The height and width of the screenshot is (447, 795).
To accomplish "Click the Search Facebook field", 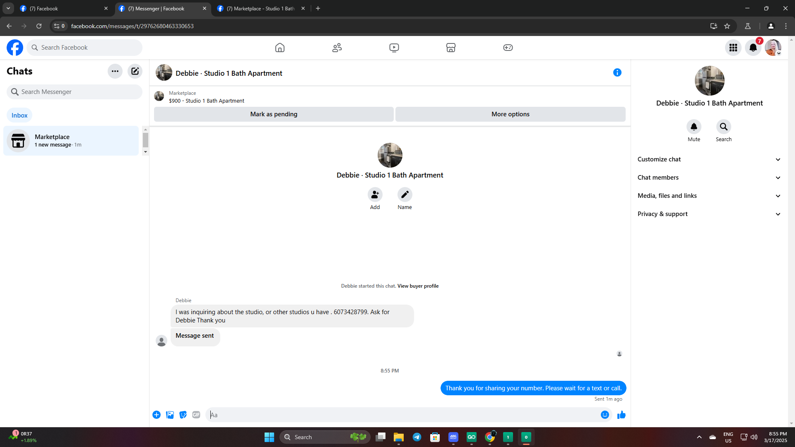I will click(x=84, y=48).
